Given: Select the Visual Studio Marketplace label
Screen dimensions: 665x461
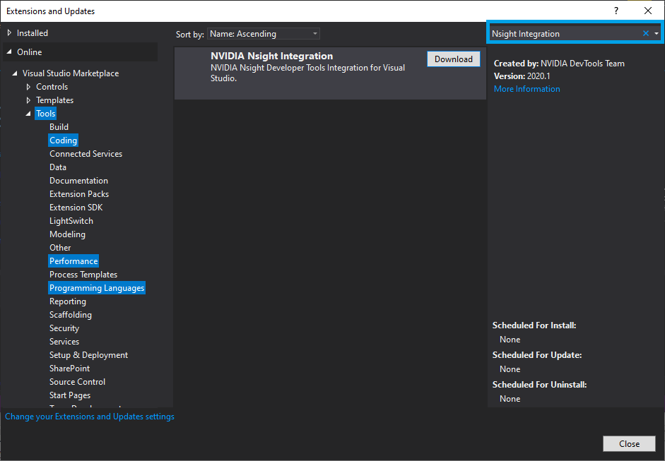Looking at the screenshot, I should [x=71, y=73].
